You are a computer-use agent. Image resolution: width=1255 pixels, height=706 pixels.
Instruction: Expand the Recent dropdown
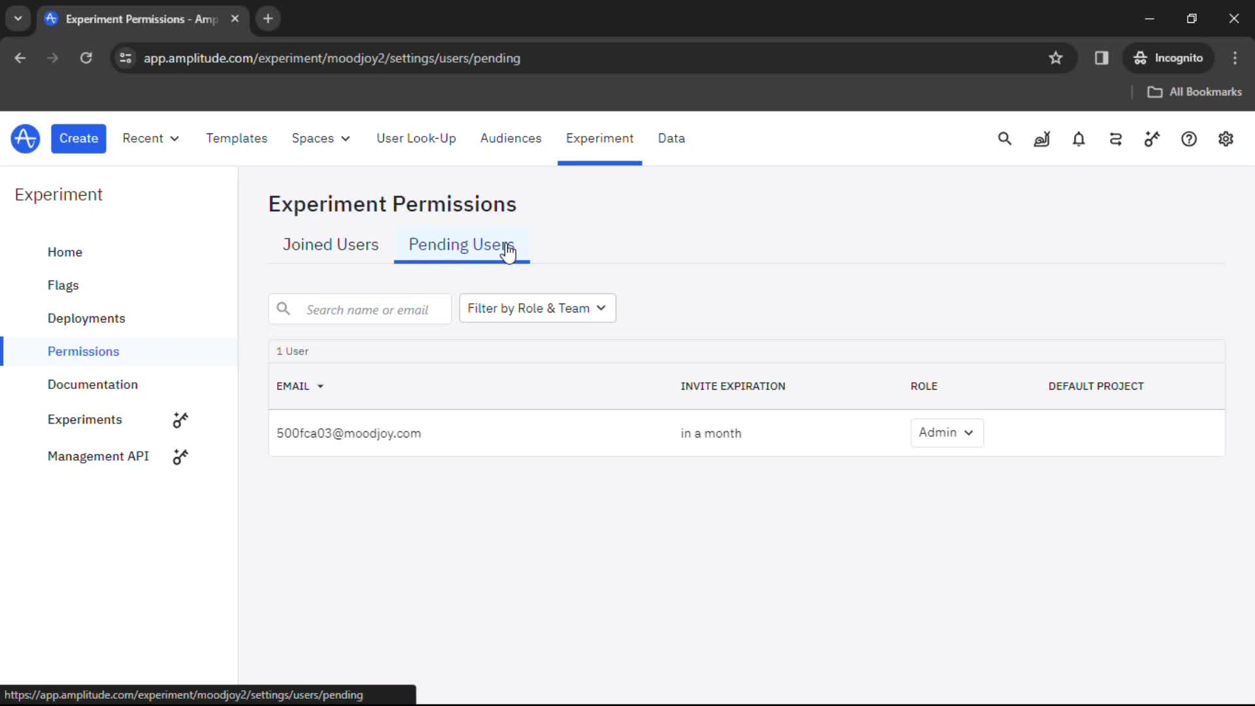pyautogui.click(x=151, y=139)
